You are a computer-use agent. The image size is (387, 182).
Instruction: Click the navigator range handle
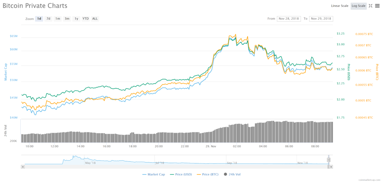tap(328, 160)
